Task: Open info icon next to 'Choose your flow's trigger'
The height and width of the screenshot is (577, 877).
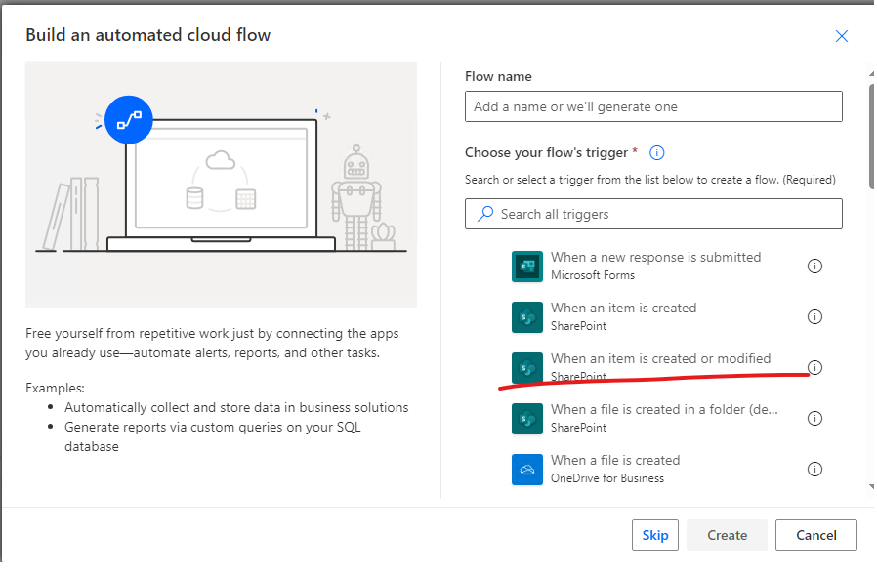Action: tap(656, 152)
